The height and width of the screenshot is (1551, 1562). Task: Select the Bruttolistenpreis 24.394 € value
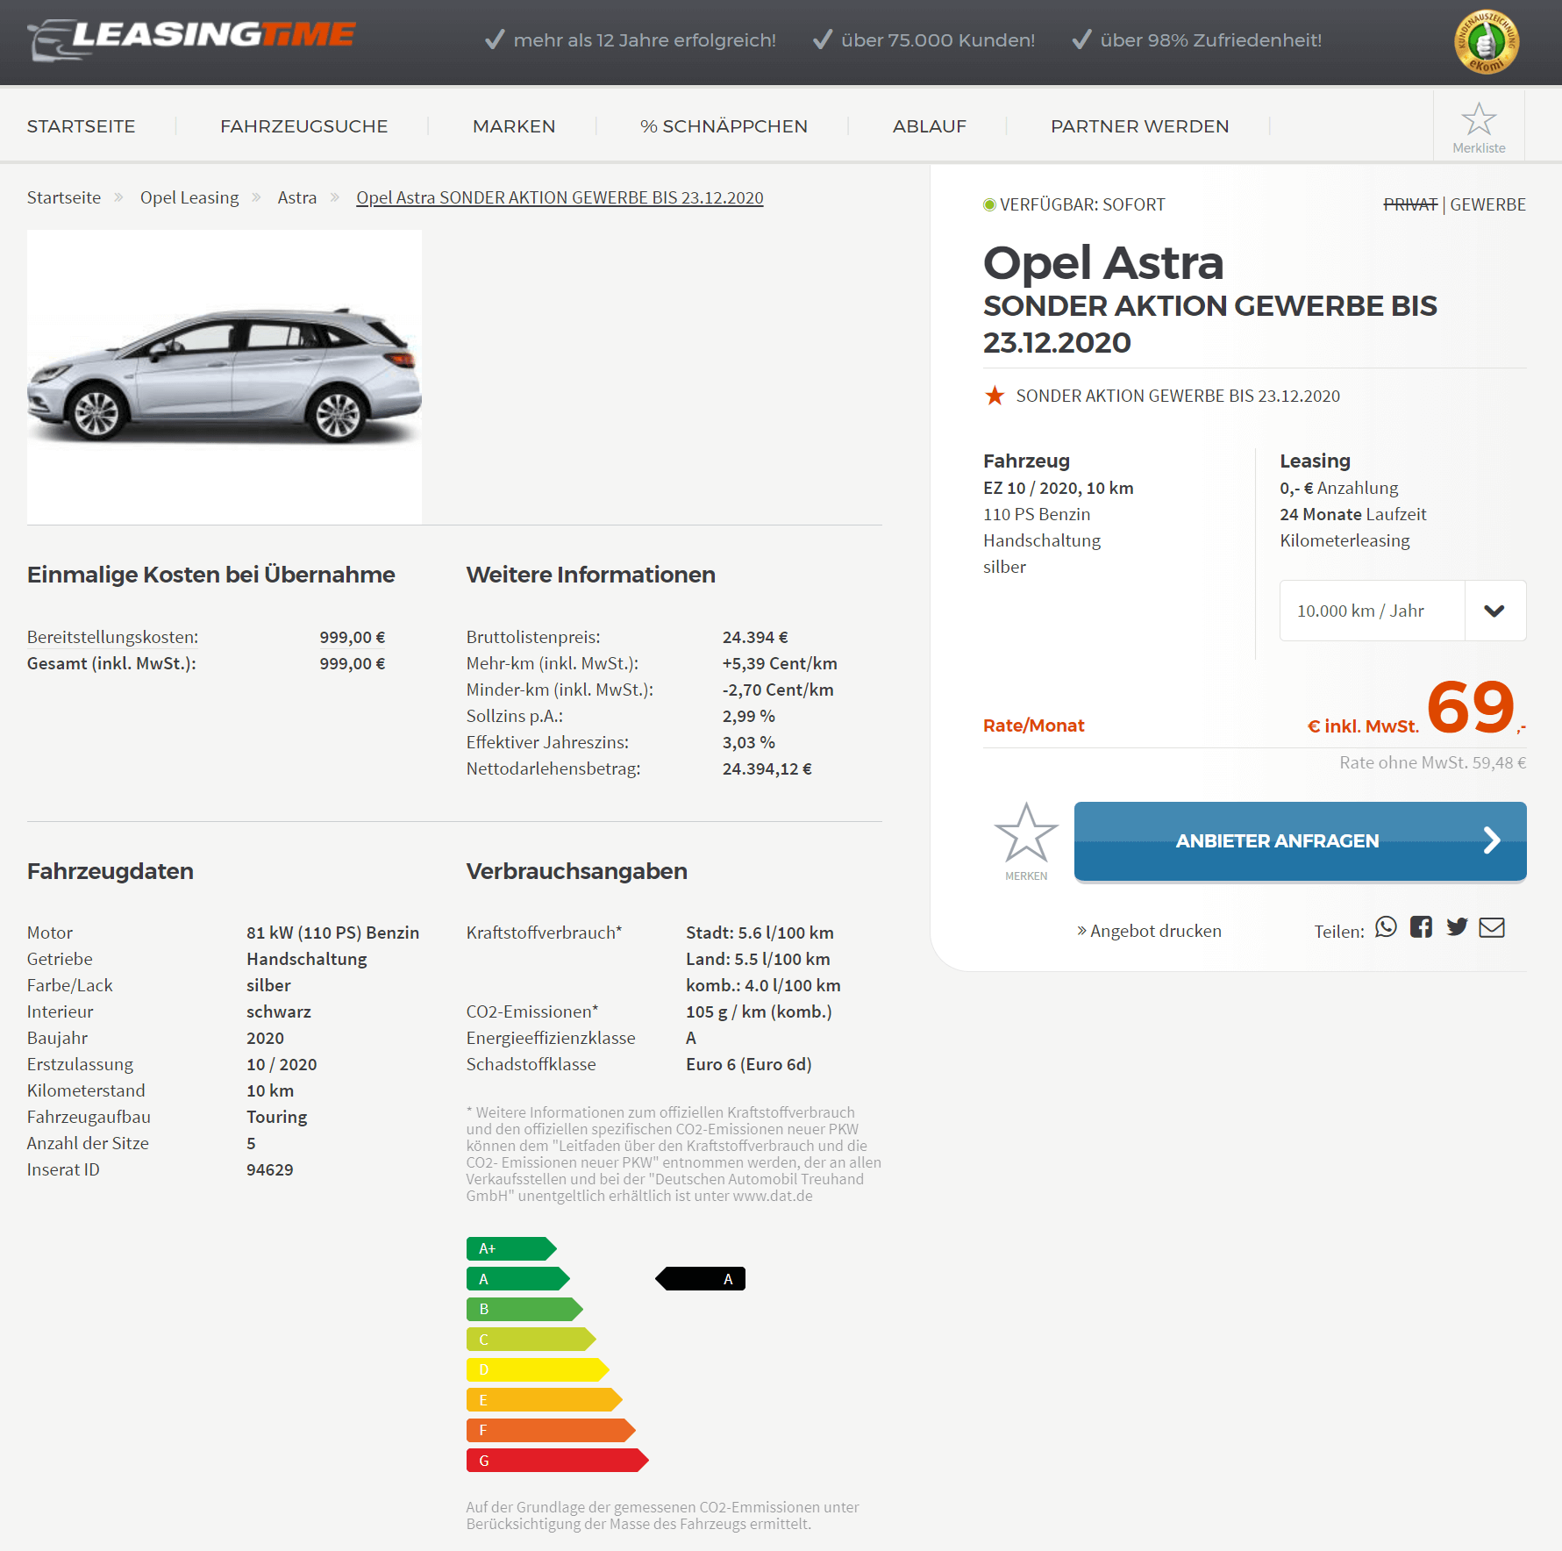(x=755, y=637)
